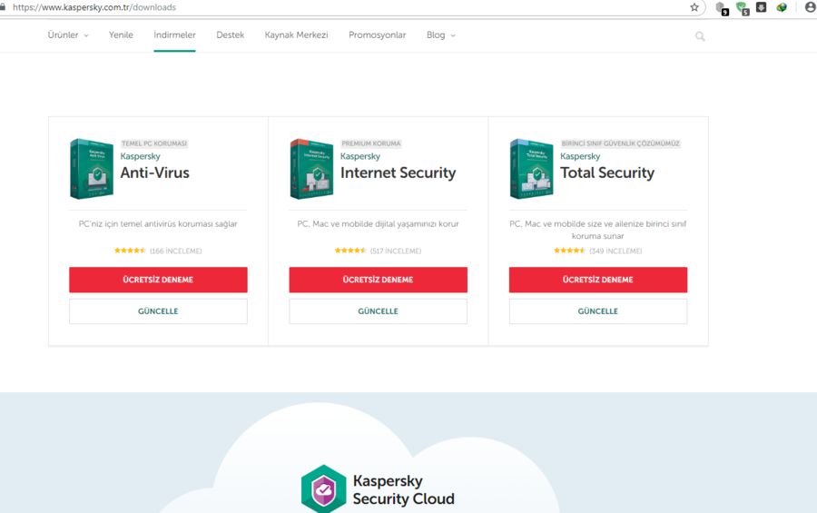
Task: Open the Chrome profile avatar icon
Action: coord(811,7)
